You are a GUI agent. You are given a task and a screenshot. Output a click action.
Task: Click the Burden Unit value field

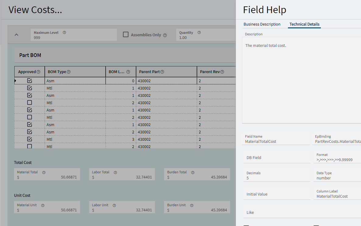[197, 207]
